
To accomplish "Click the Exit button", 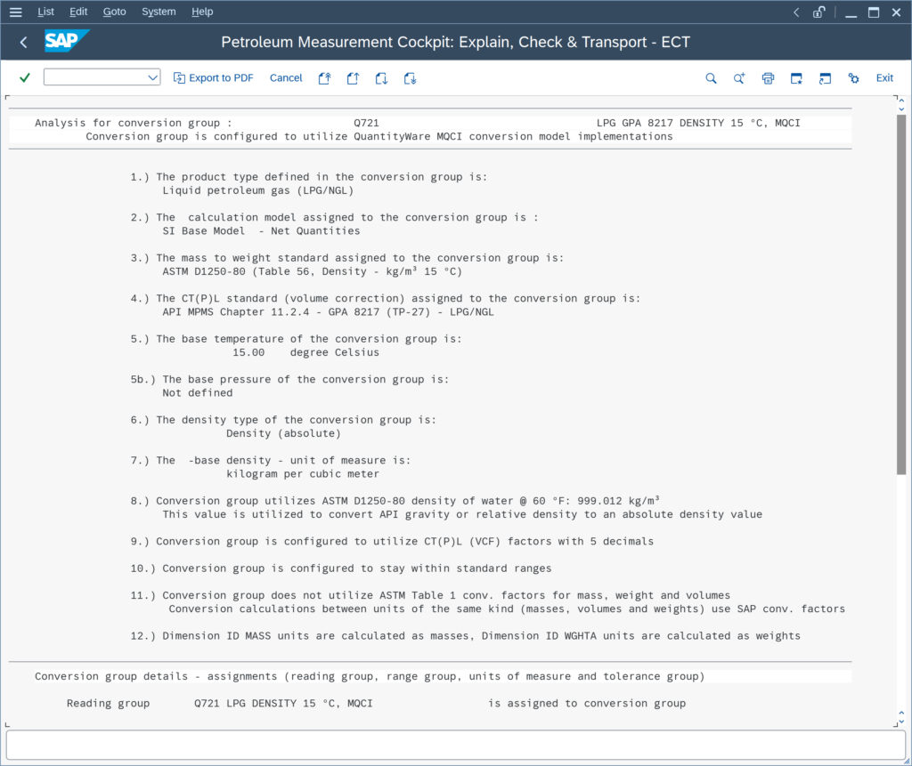I will (884, 78).
